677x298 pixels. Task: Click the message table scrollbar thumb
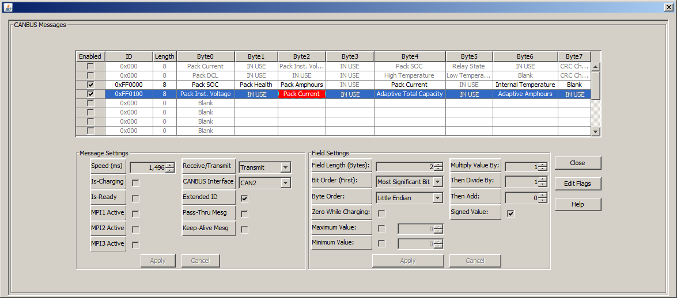[596, 85]
